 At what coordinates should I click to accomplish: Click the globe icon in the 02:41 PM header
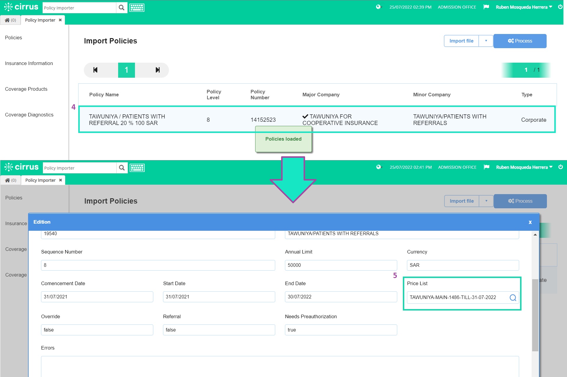379,167
